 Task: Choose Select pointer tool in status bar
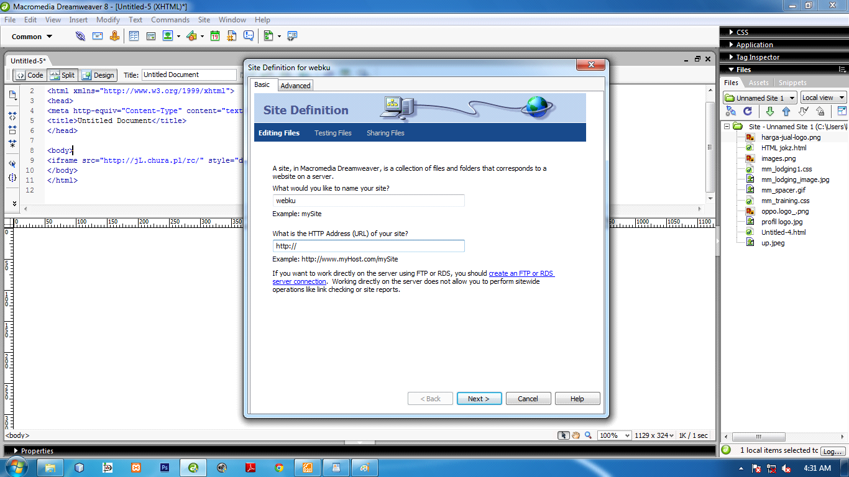[x=564, y=435]
